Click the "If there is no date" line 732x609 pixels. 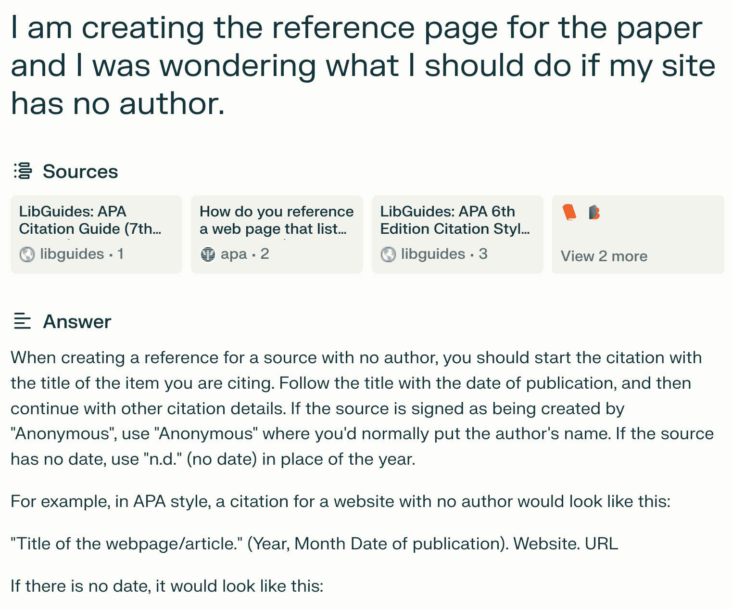(167, 586)
